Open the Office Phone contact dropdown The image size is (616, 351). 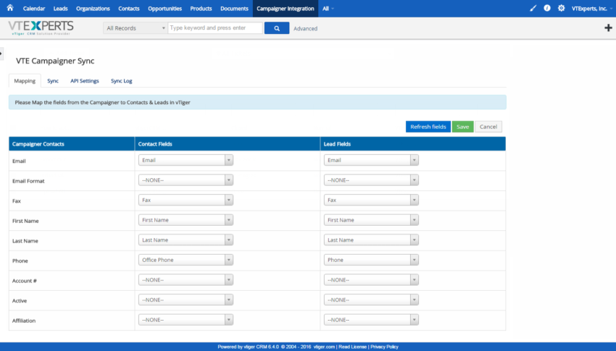click(x=186, y=260)
